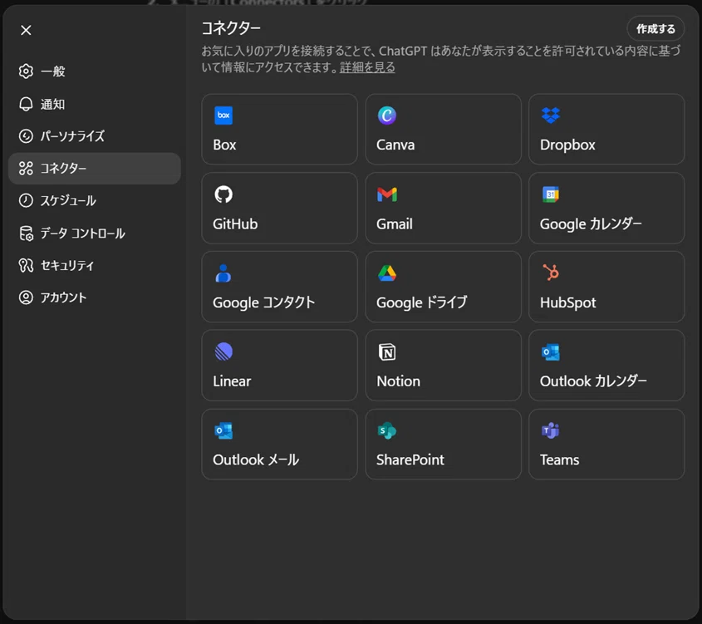Click the profile icon beside アカウント

pyautogui.click(x=26, y=297)
